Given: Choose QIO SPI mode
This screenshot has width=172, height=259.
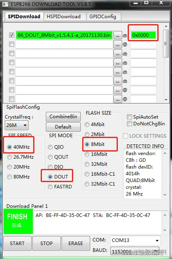Looking at the screenshot, I should click(56, 147).
